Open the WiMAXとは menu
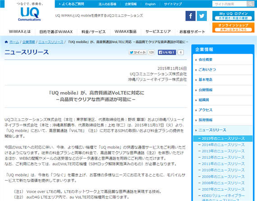Viewport: 257px width, 201px height. [20, 32]
